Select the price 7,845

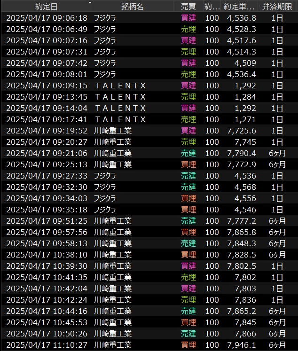(x=245, y=322)
